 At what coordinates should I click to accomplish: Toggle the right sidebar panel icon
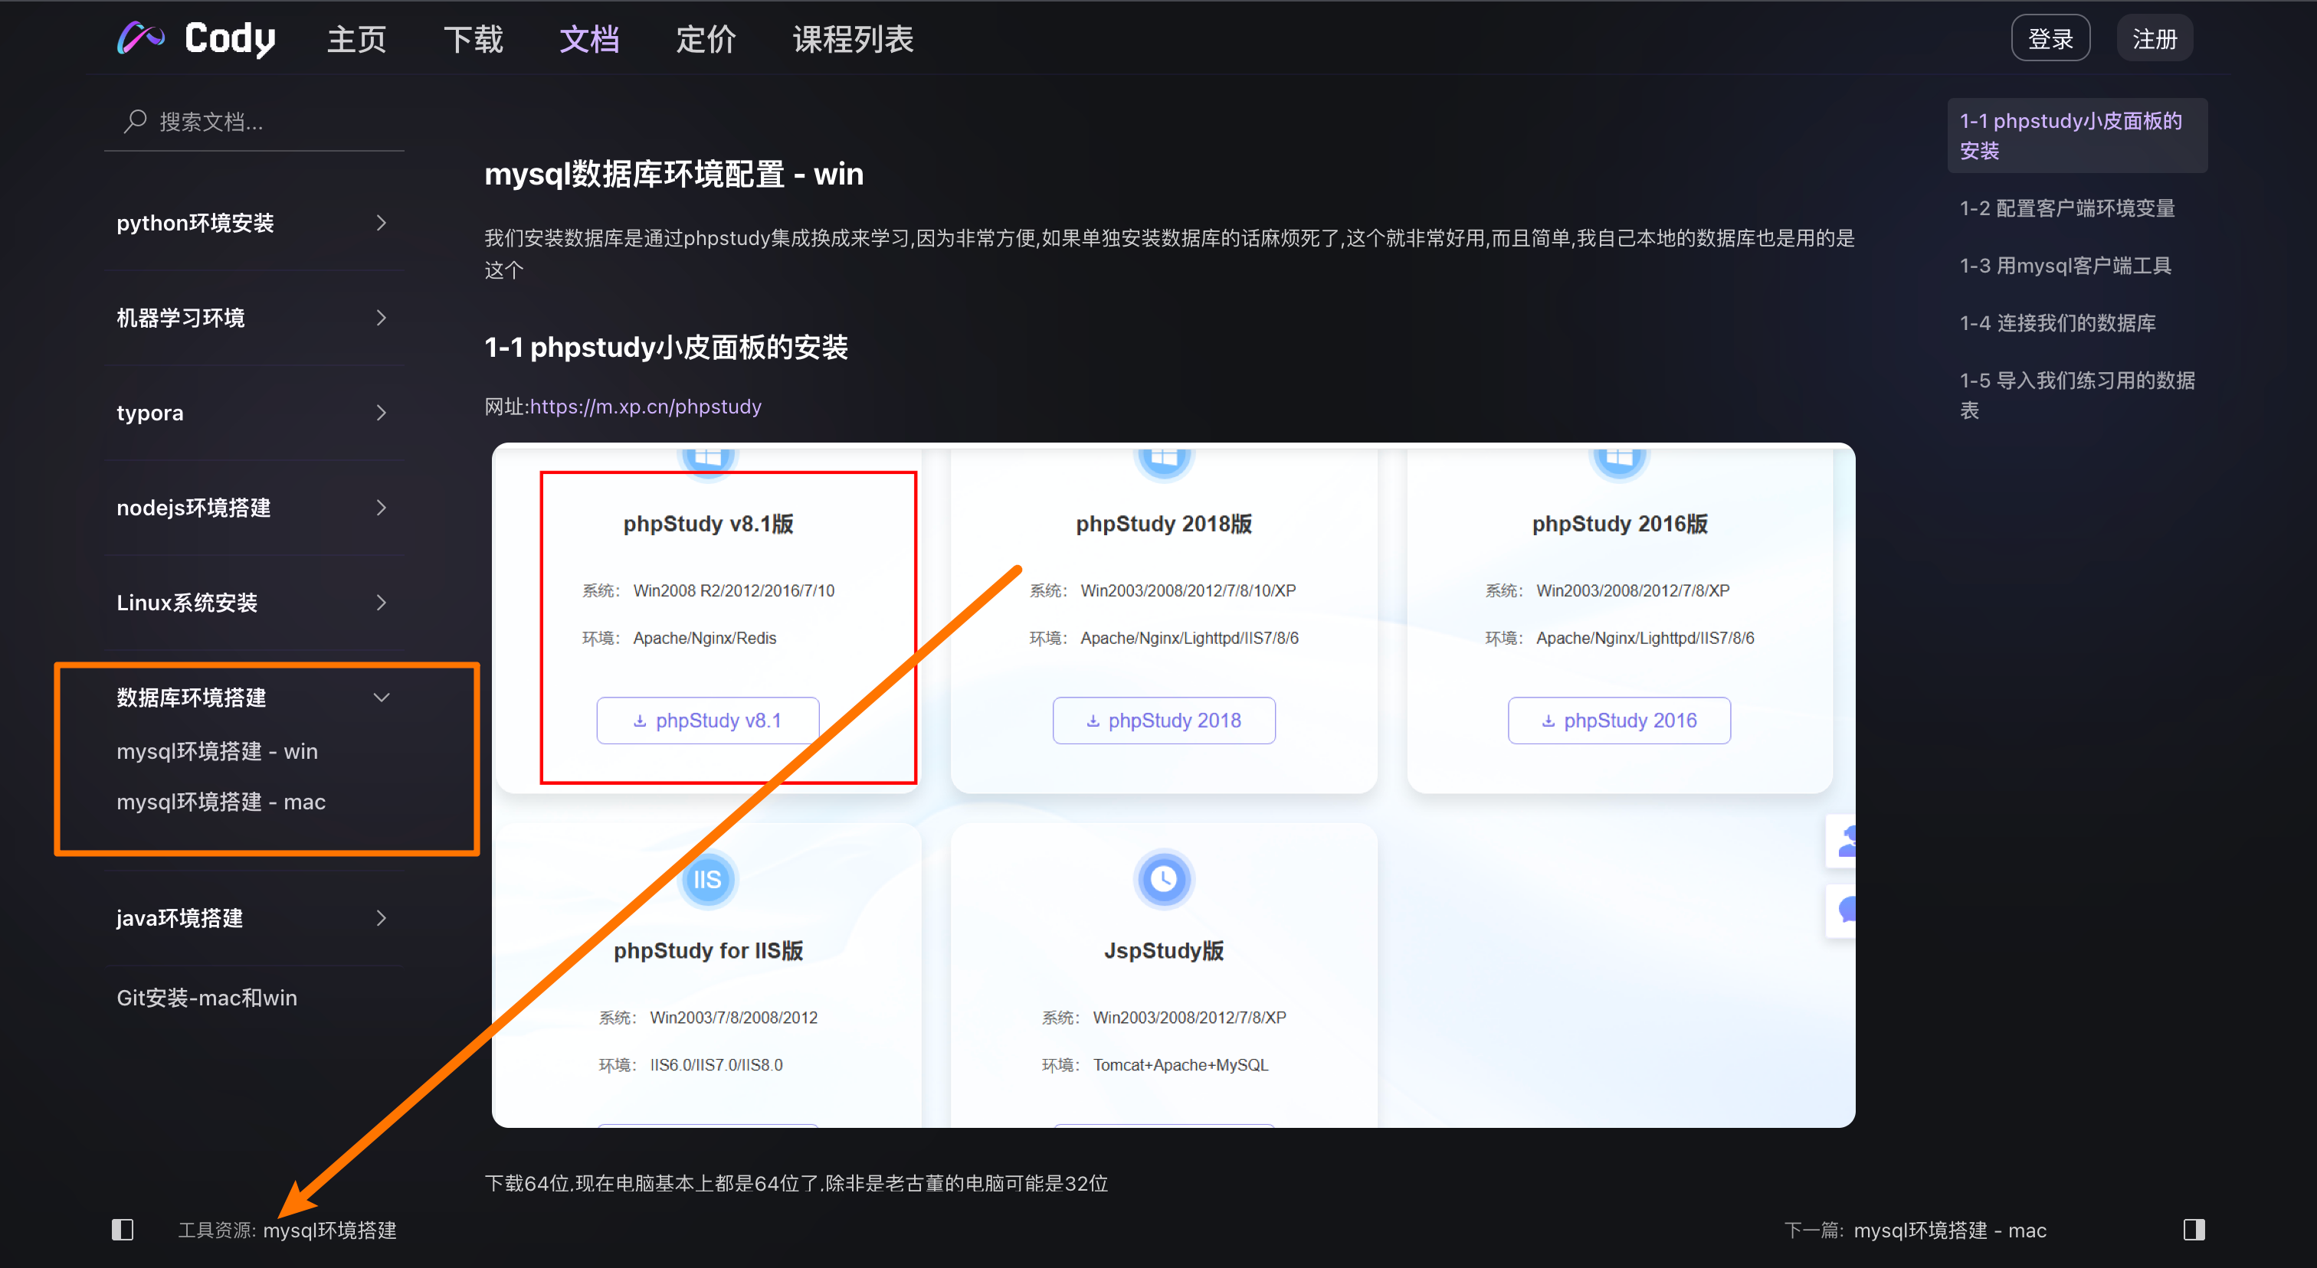coord(2193,1230)
